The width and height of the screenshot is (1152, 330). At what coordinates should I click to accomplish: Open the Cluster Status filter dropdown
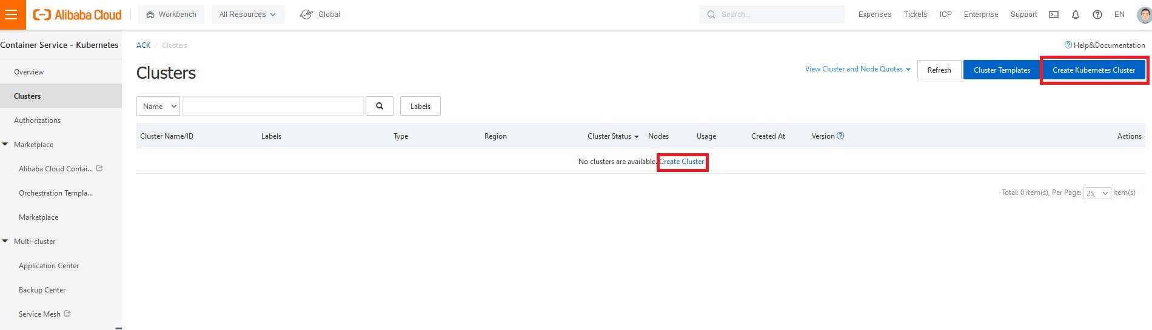coord(613,136)
